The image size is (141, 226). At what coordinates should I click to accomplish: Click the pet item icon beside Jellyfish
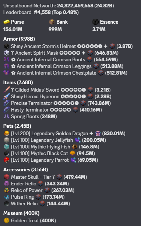[x=78, y=140]
